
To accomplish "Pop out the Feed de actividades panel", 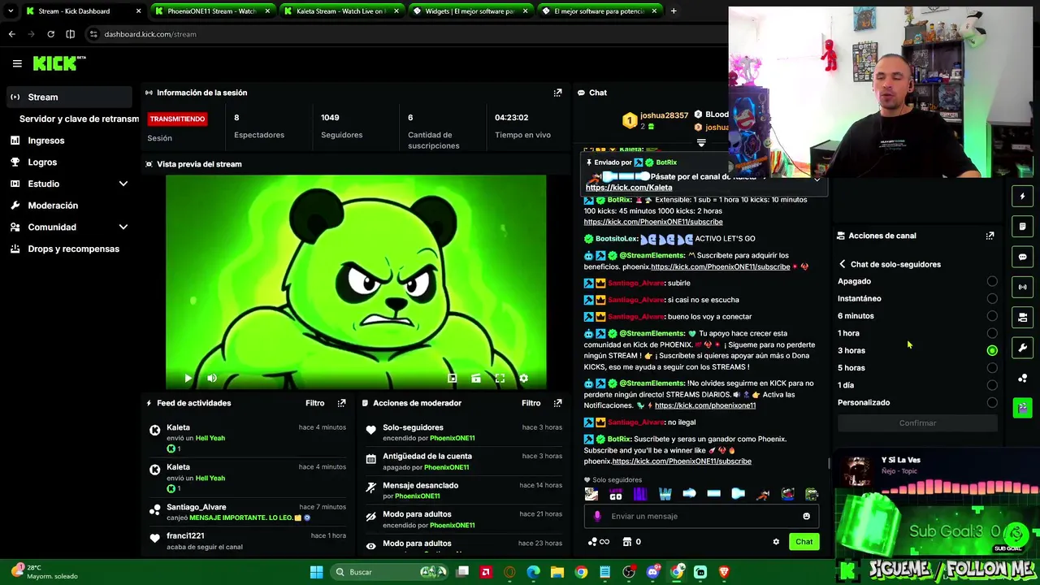I will pyautogui.click(x=341, y=403).
